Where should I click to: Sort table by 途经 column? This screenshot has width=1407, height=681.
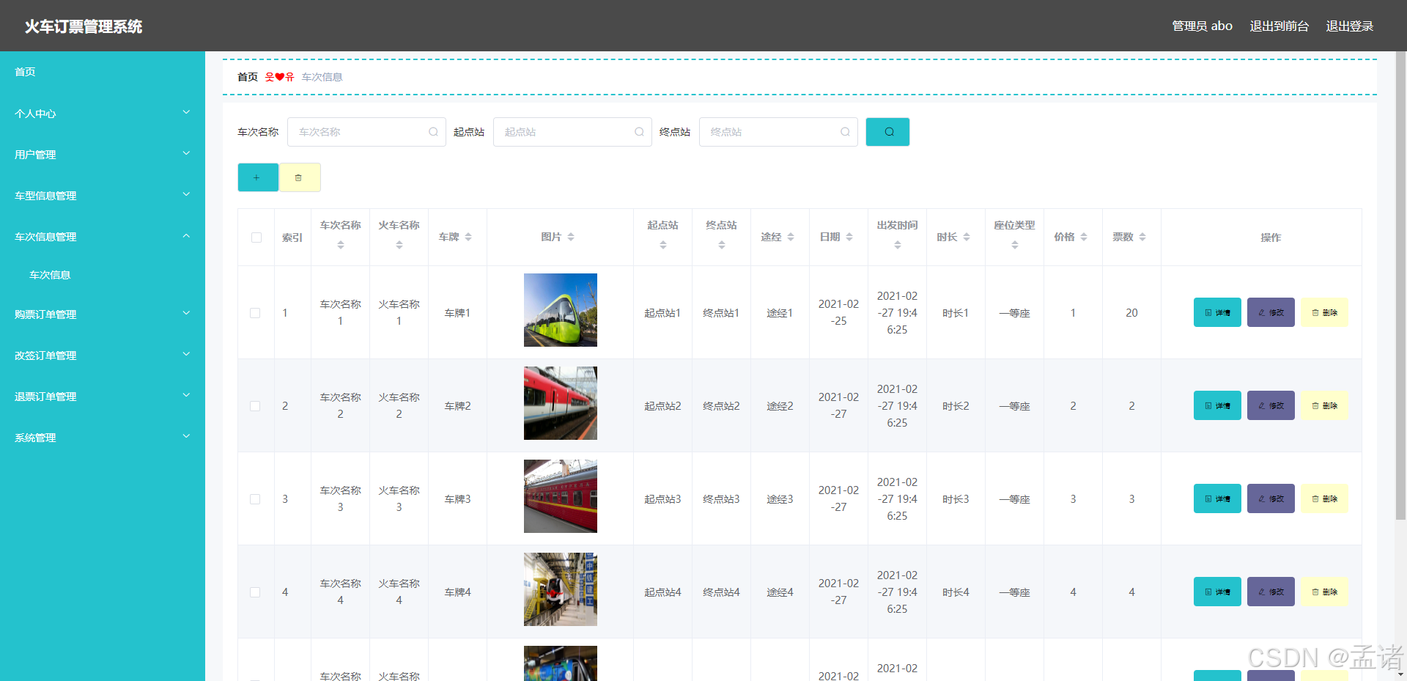click(791, 237)
